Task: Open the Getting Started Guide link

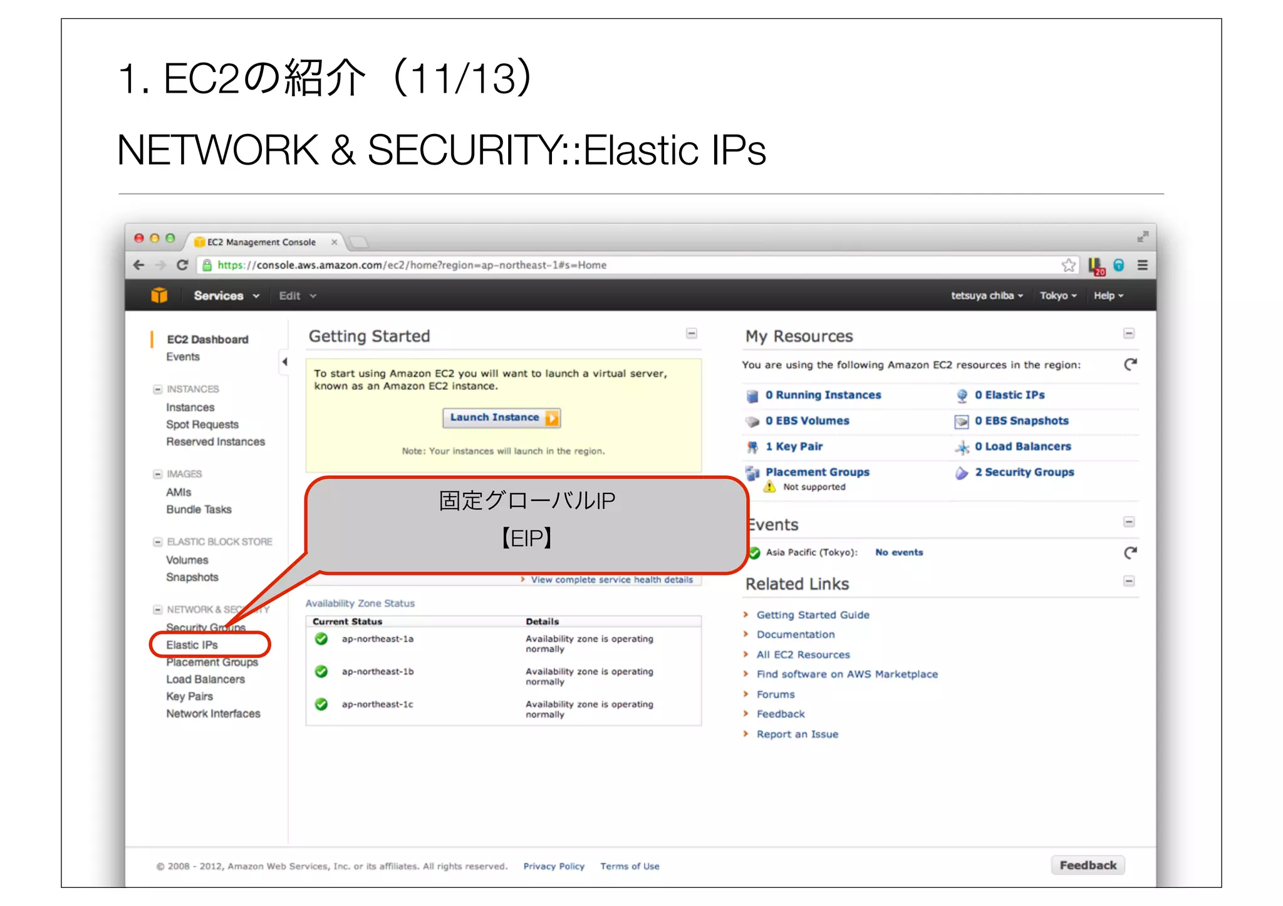Action: coord(813,615)
